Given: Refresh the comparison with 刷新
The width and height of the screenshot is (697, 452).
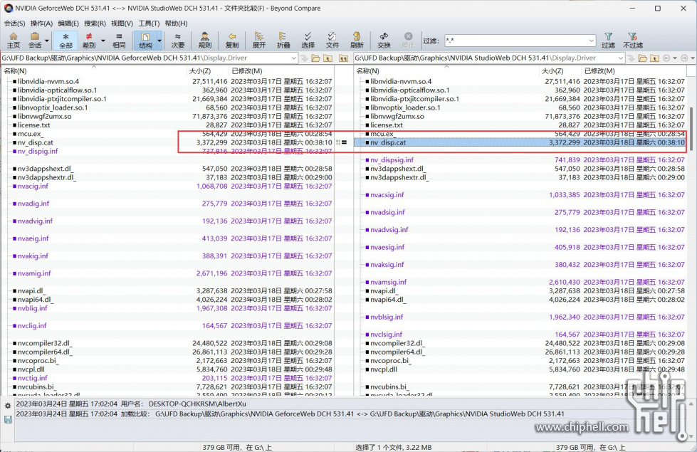Looking at the screenshot, I should [x=357, y=41].
